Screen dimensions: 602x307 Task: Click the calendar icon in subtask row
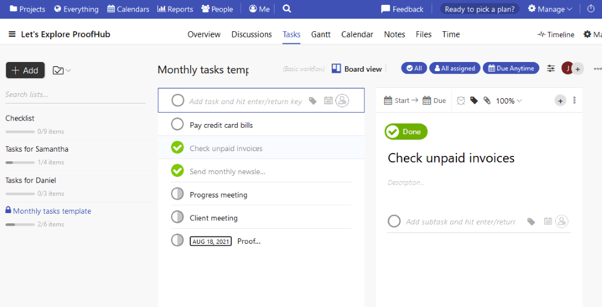click(548, 221)
